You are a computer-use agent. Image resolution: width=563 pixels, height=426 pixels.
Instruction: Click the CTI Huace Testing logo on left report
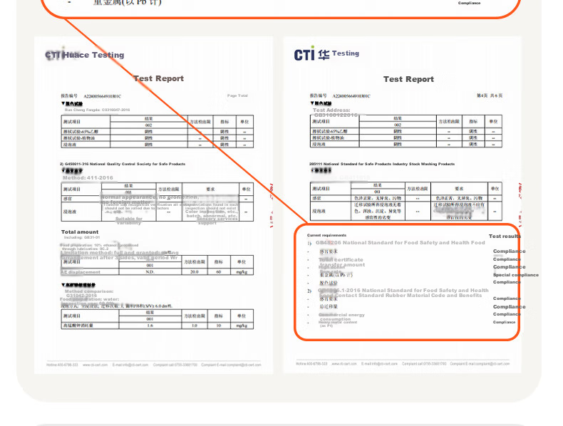pyautogui.click(x=85, y=55)
